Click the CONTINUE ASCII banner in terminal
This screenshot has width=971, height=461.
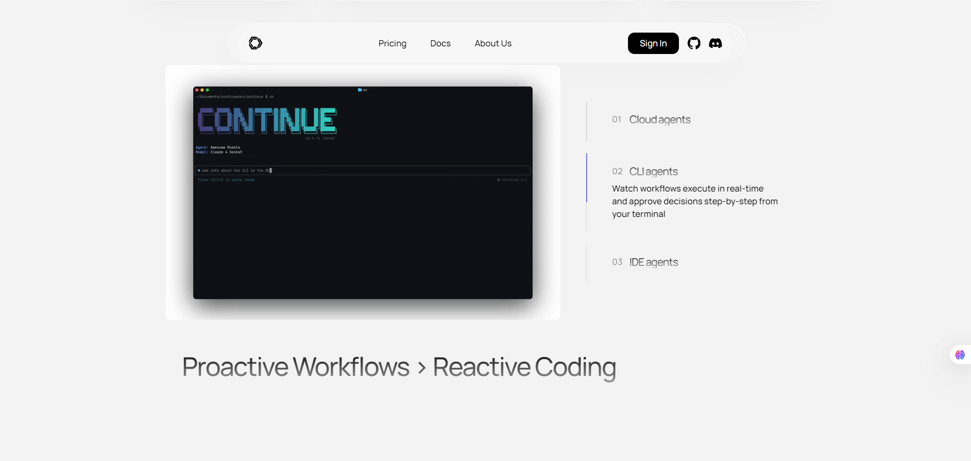coord(267,121)
